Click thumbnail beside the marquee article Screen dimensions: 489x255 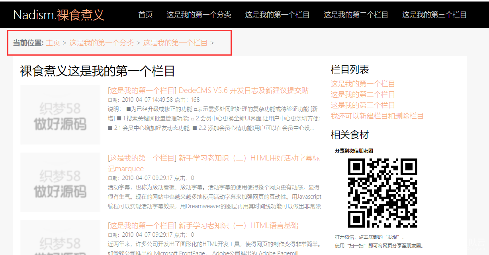pos(60,182)
